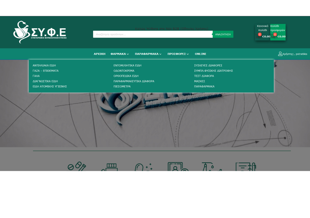Open the regular cart (Κανονικό Καλάθι) icon
This screenshot has width=310, height=218.
click(258, 37)
